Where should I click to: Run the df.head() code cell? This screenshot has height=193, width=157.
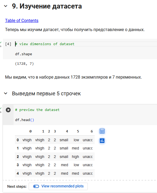(8, 110)
